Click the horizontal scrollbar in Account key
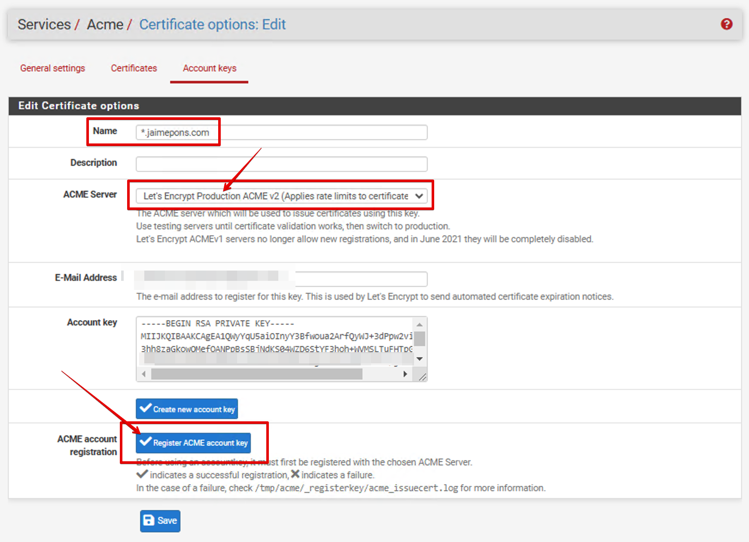Viewport: 749px width, 542px height. coord(257,374)
